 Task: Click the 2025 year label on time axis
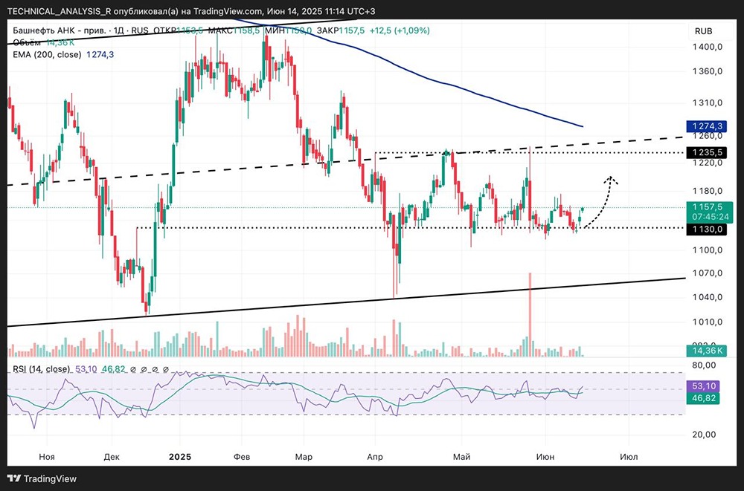[x=180, y=457]
